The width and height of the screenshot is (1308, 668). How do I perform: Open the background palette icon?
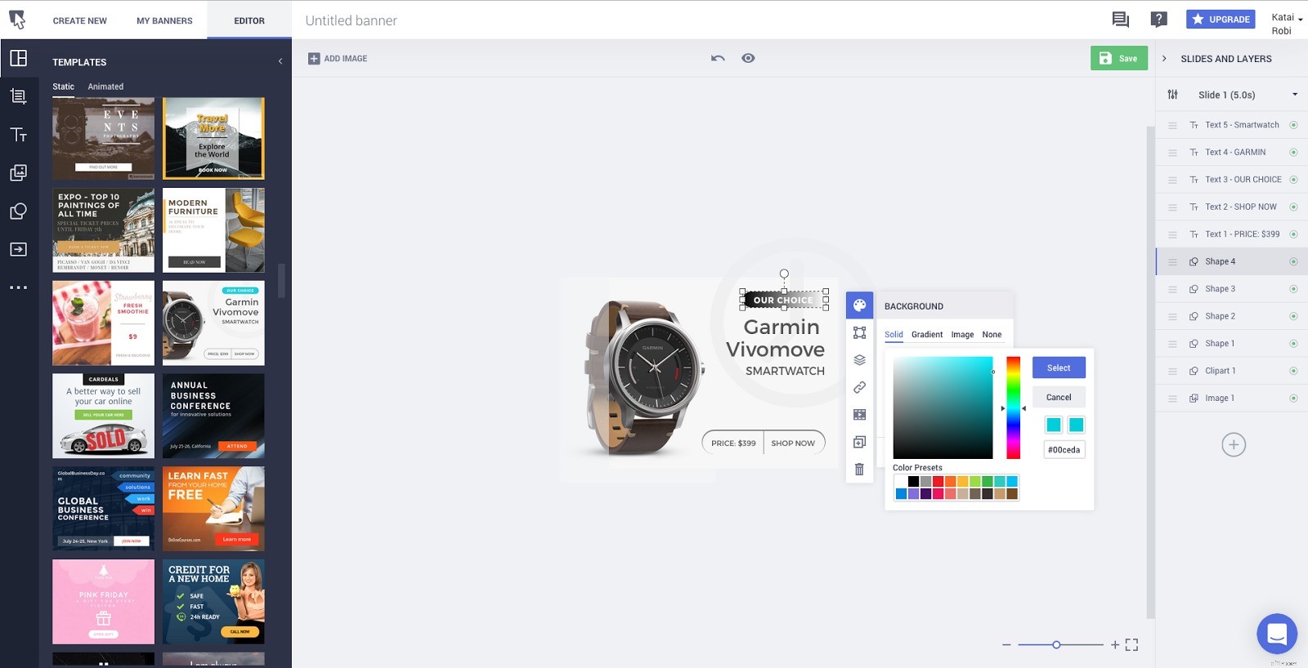pos(859,305)
